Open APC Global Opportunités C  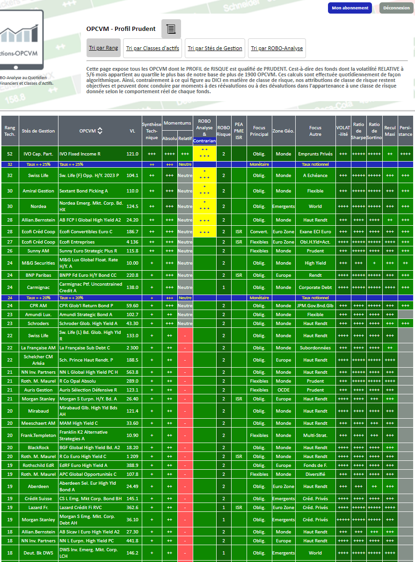pyautogui.click(x=87, y=474)
